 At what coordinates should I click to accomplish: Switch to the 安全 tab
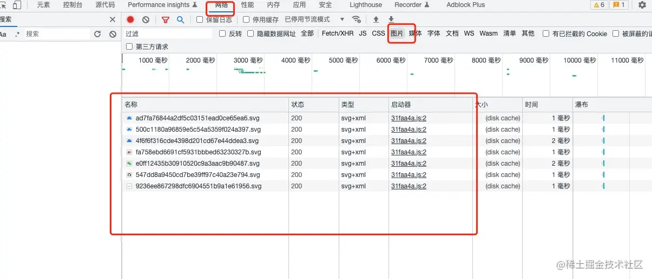click(x=325, y=5)
